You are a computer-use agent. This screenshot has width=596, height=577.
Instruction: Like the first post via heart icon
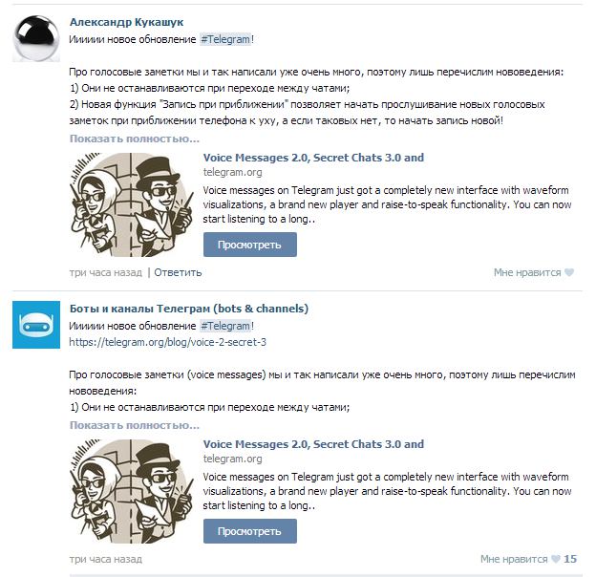pyautogui.click(x=569, y=272)
